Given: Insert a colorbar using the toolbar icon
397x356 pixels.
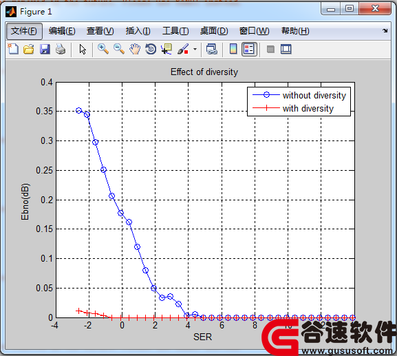Looking at the screenshot, I should tap(233, 49).
